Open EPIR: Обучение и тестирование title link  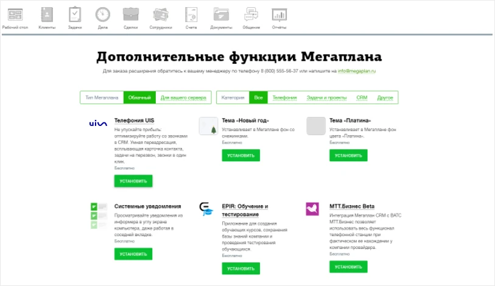point(245,210)
